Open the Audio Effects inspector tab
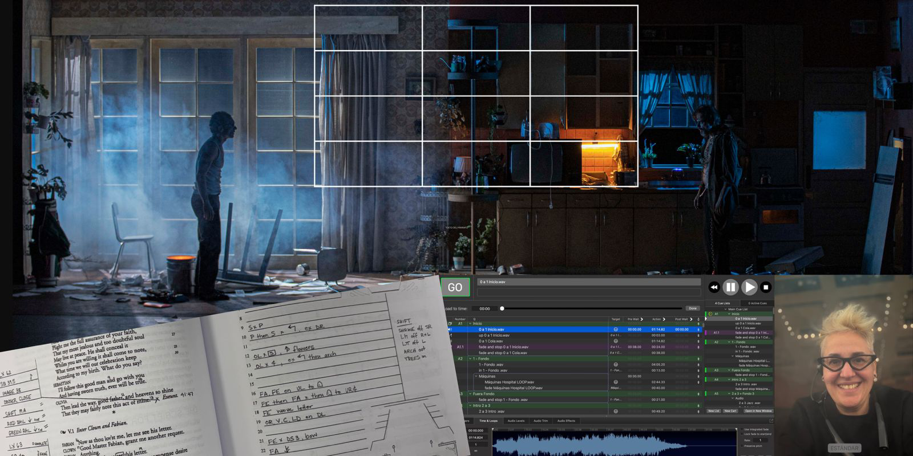Image resolution: width=913 pixels, height=456 pixels. click(x=566, y=421)
